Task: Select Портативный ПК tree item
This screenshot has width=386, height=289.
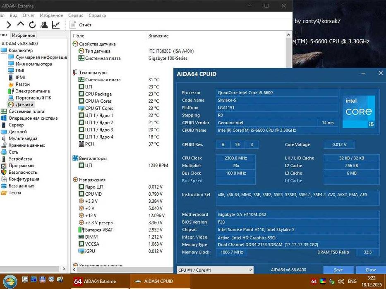Action: (x=34, y=98)
